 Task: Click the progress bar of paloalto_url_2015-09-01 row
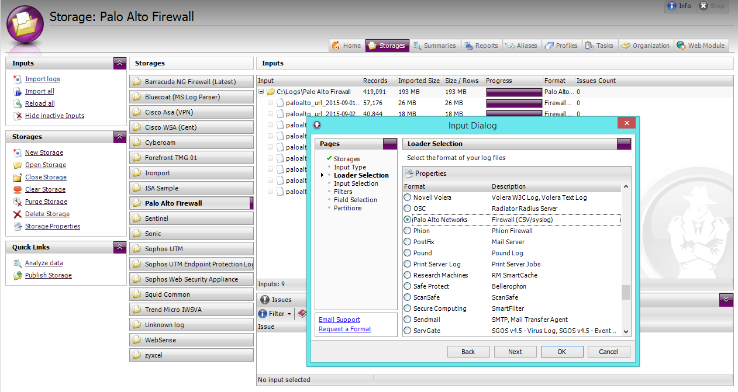(514, 103)
